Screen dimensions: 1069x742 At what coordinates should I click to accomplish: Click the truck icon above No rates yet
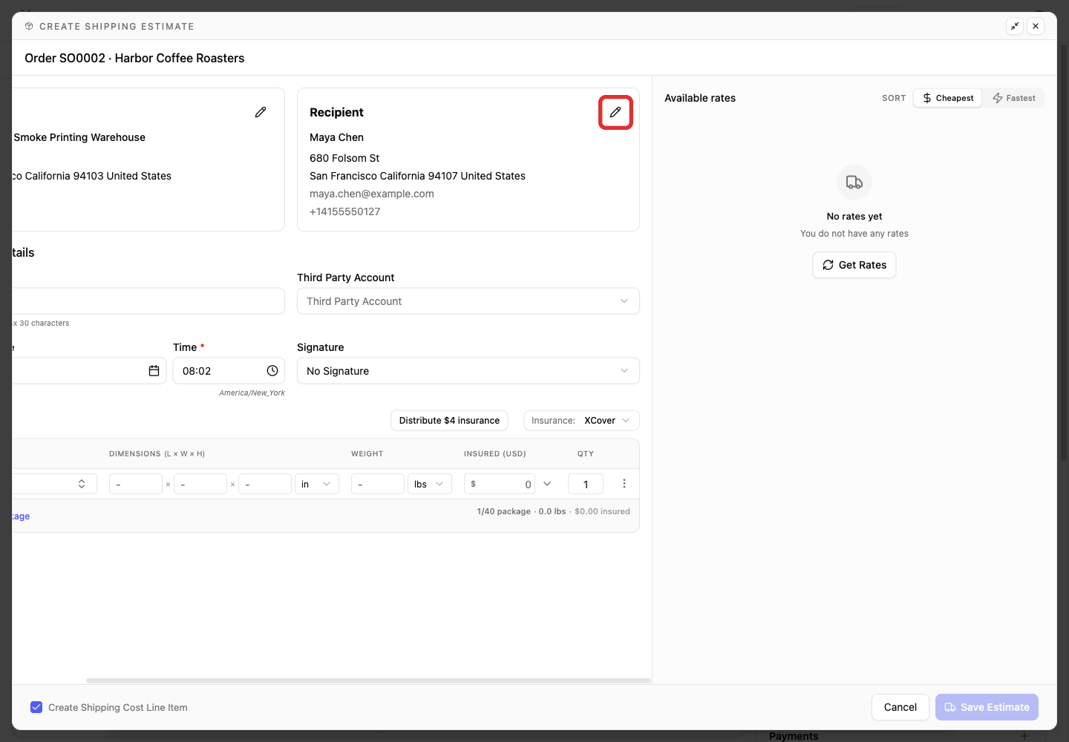coord(854,183)
